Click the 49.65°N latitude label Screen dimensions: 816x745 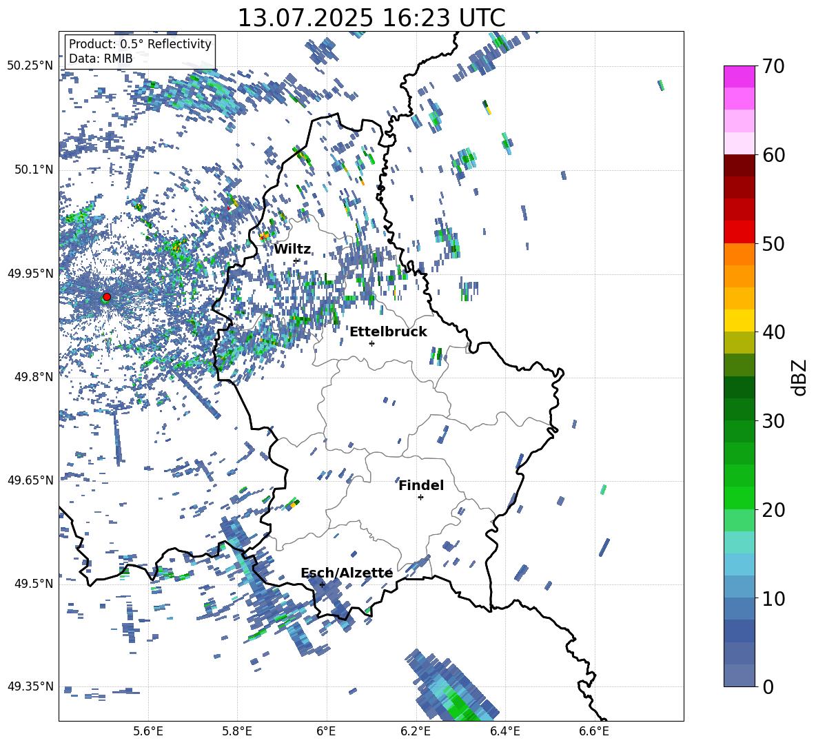pos(30,480)
